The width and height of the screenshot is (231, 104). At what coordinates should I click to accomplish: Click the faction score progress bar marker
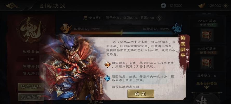tap(121, 32)
